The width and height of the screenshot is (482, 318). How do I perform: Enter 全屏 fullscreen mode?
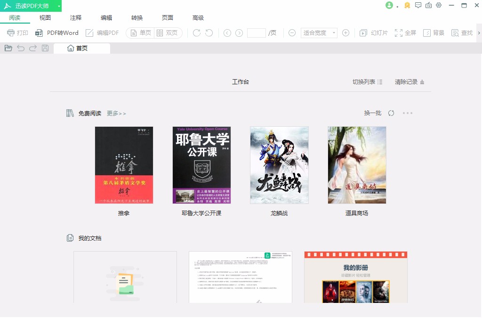pyautogui.click(x=405, y=33)
